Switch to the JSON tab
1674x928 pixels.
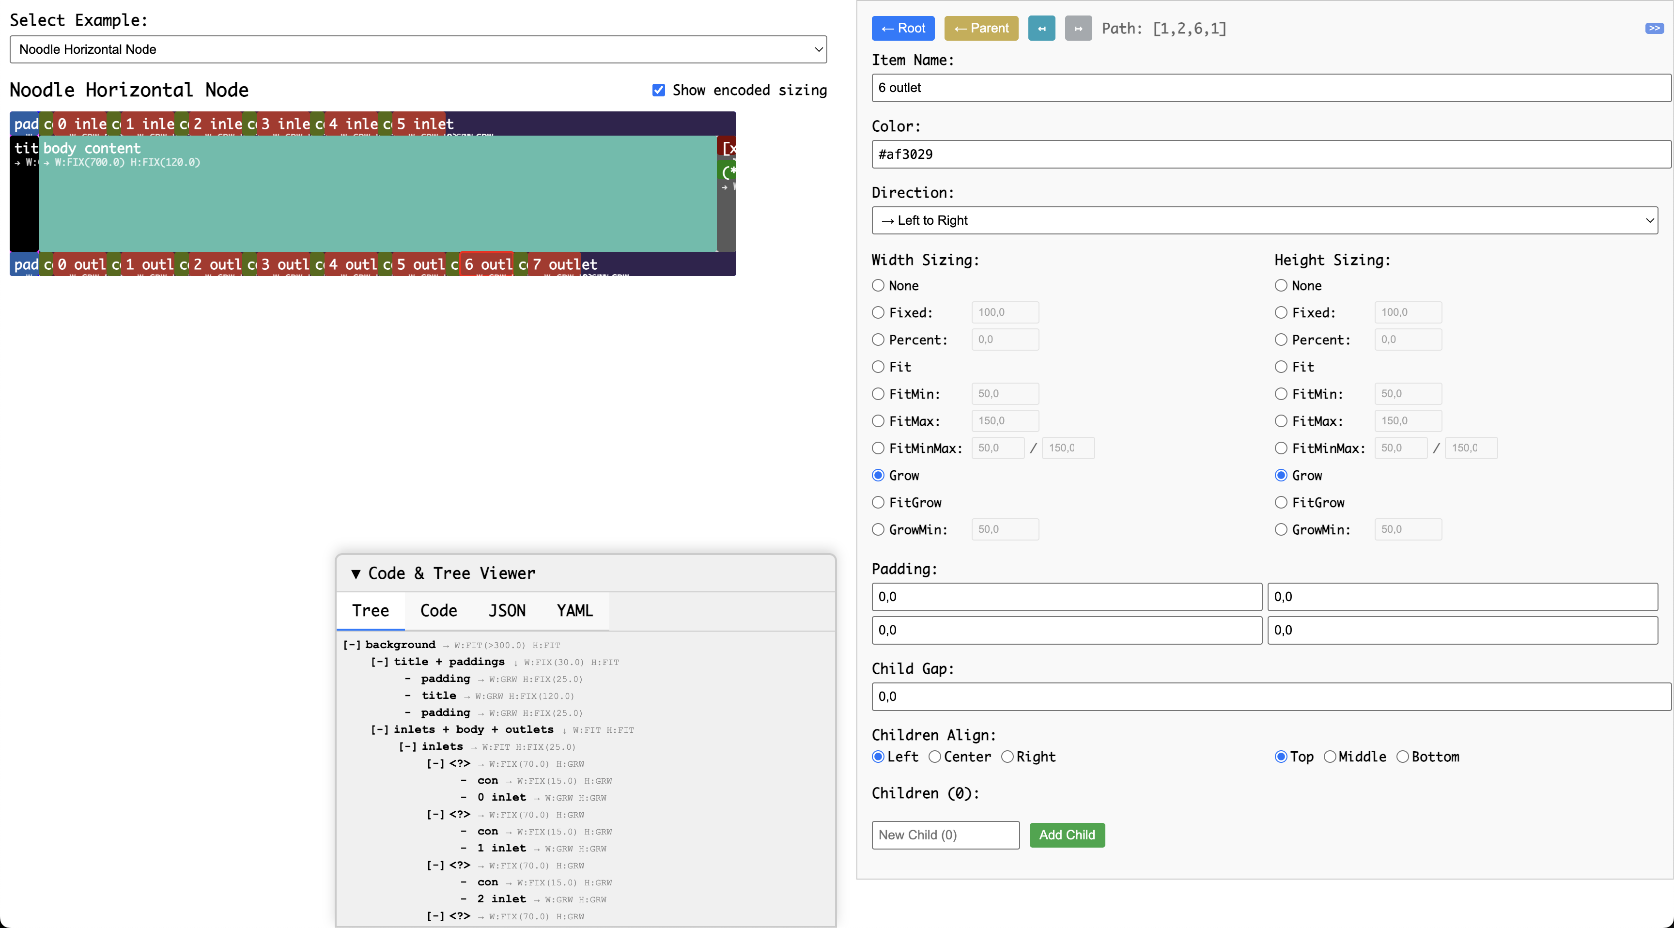click(507, 610)
